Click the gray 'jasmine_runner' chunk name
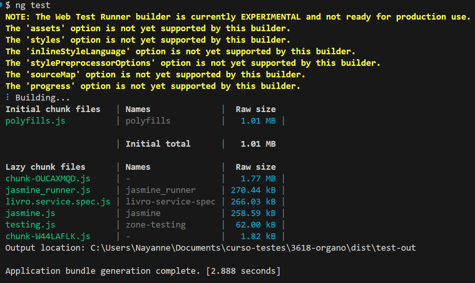The width and height of the screenshot is (475, 283). pyautogui.click(x=161, y=190)
